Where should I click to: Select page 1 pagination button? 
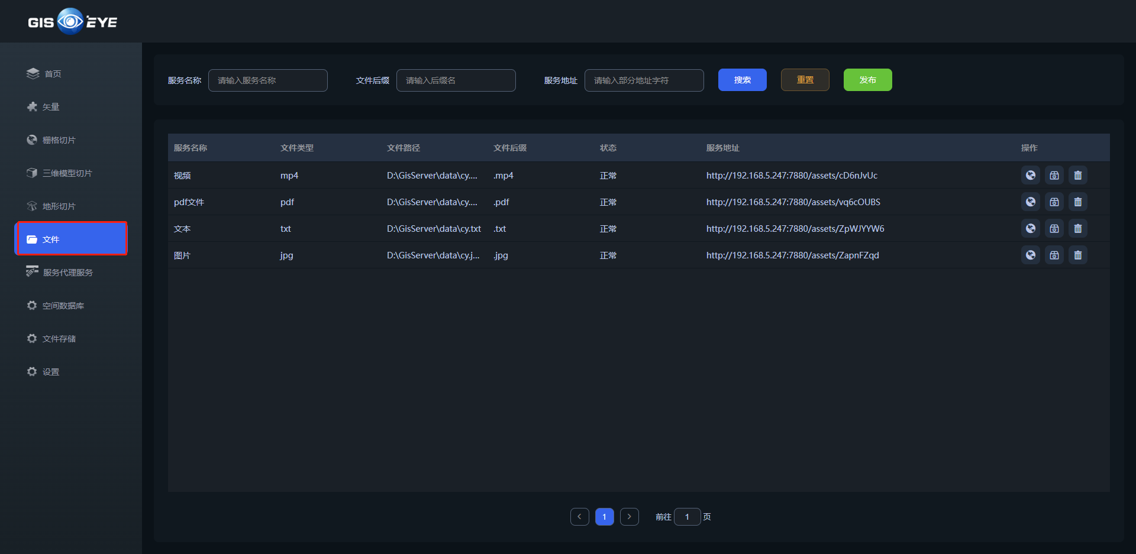(x=605, y=517)
